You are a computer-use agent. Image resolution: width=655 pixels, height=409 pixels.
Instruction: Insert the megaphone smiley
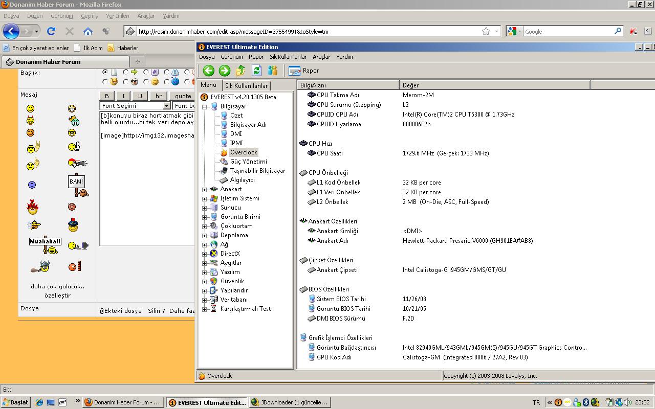77,163
